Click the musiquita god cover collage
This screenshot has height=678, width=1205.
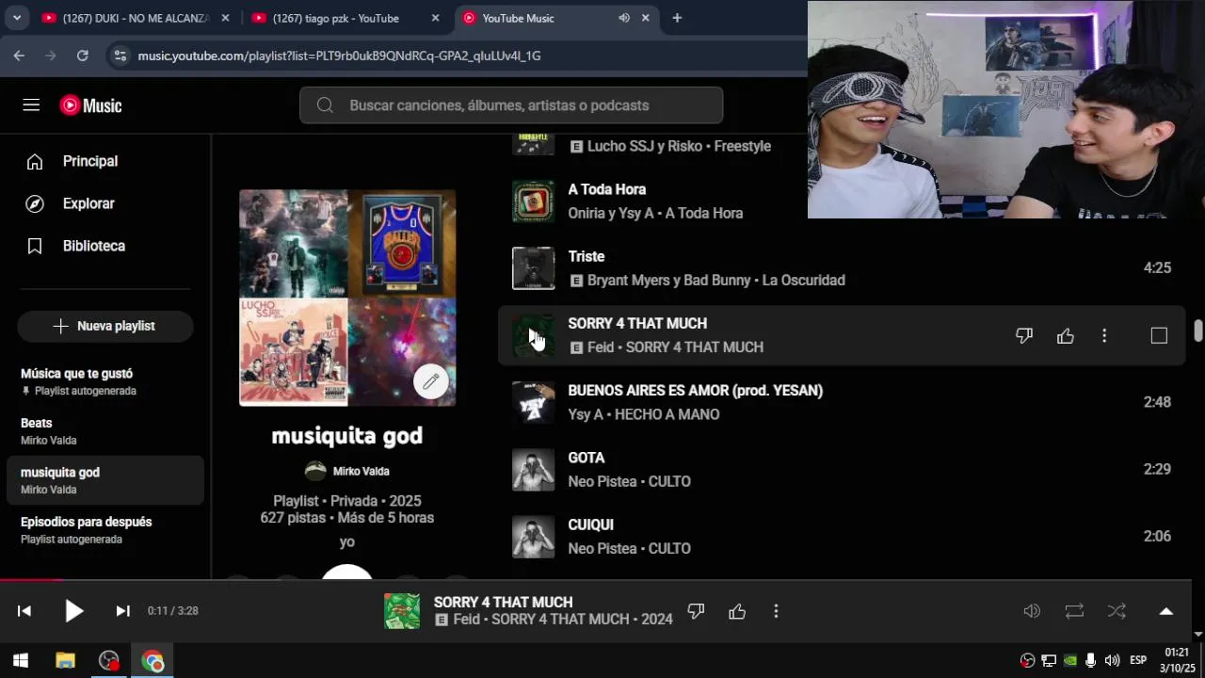coord(347,298)
